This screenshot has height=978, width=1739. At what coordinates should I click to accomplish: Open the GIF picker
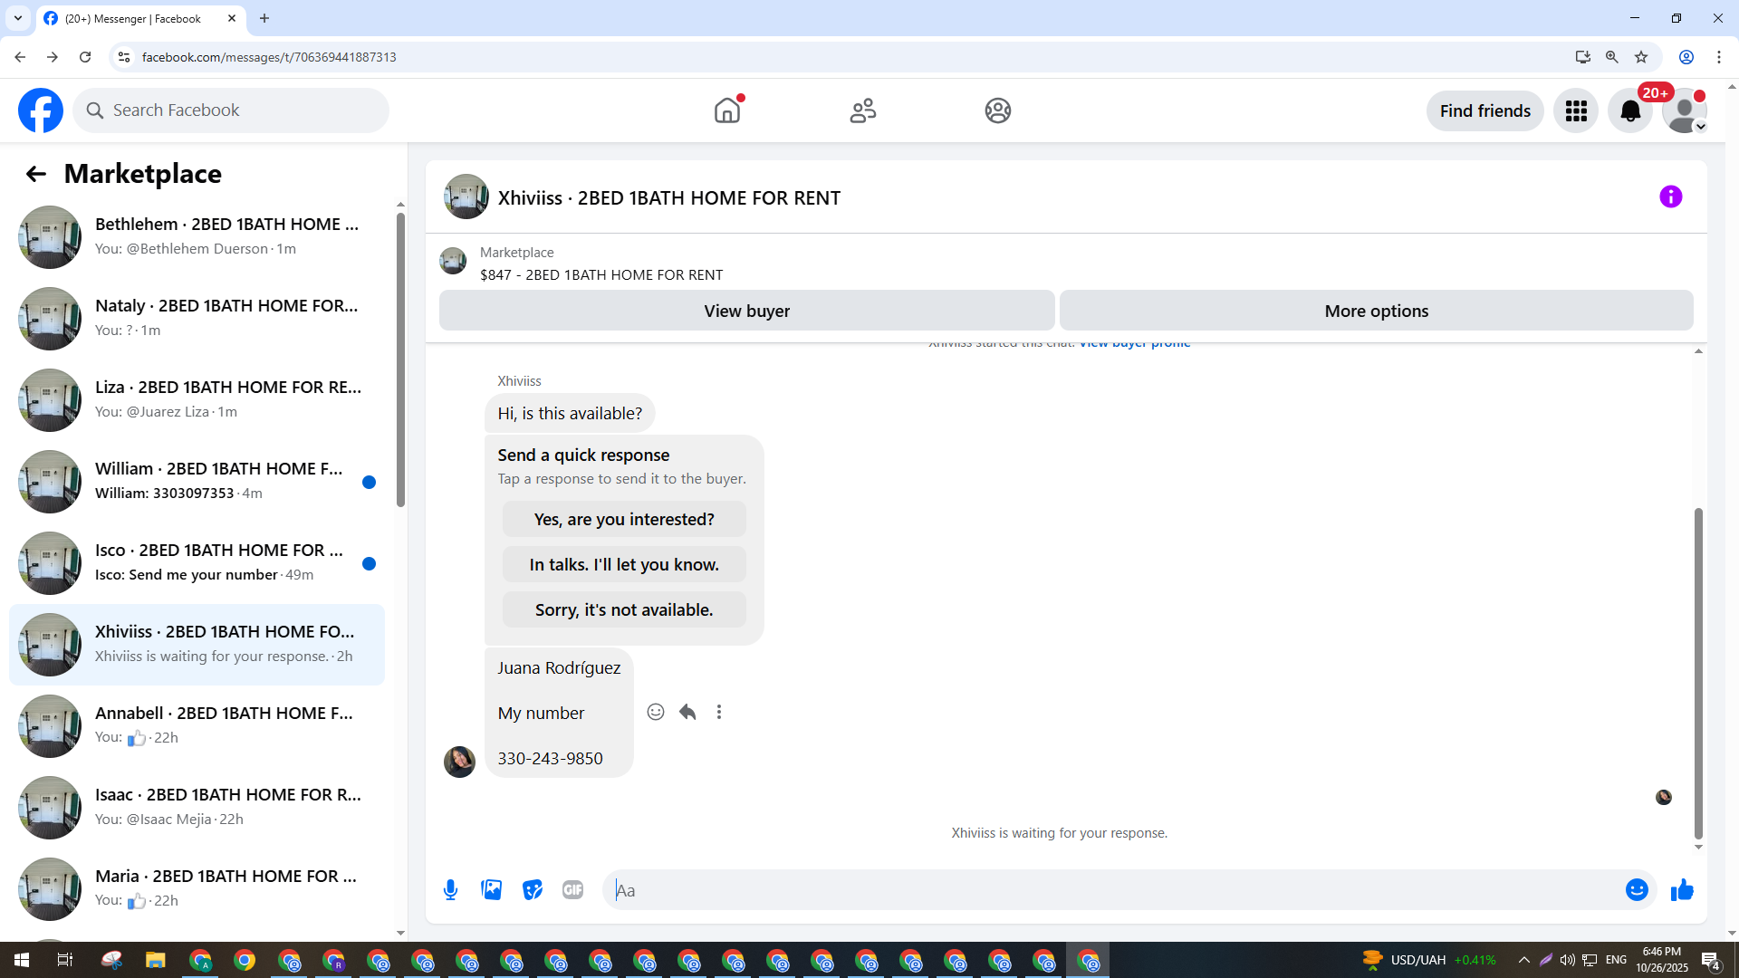point(572,890)
